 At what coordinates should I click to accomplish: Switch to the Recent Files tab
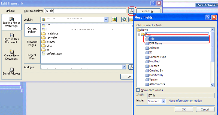click(x=32, y=57)
